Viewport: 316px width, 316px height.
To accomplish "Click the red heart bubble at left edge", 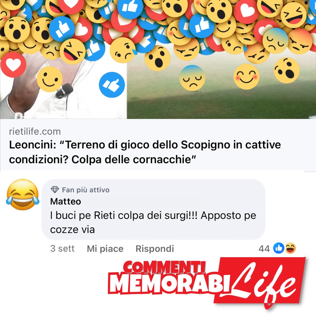I will click(x=13, y=65).
